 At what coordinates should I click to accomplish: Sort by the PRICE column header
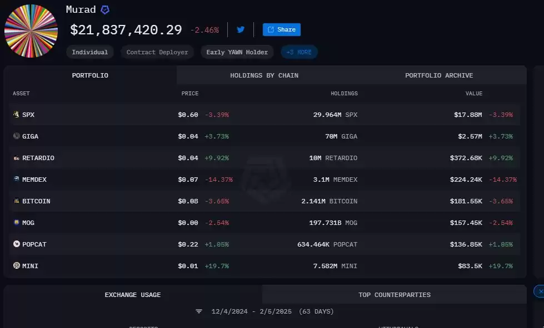click(x=190, y=94)
